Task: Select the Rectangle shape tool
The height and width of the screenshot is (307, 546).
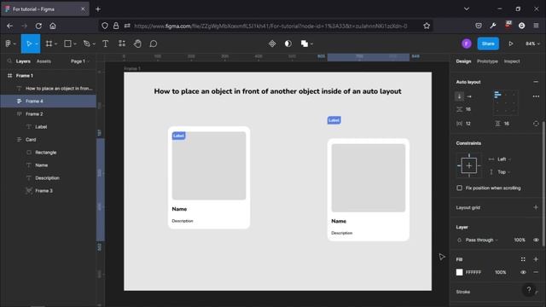Action: 67,43
